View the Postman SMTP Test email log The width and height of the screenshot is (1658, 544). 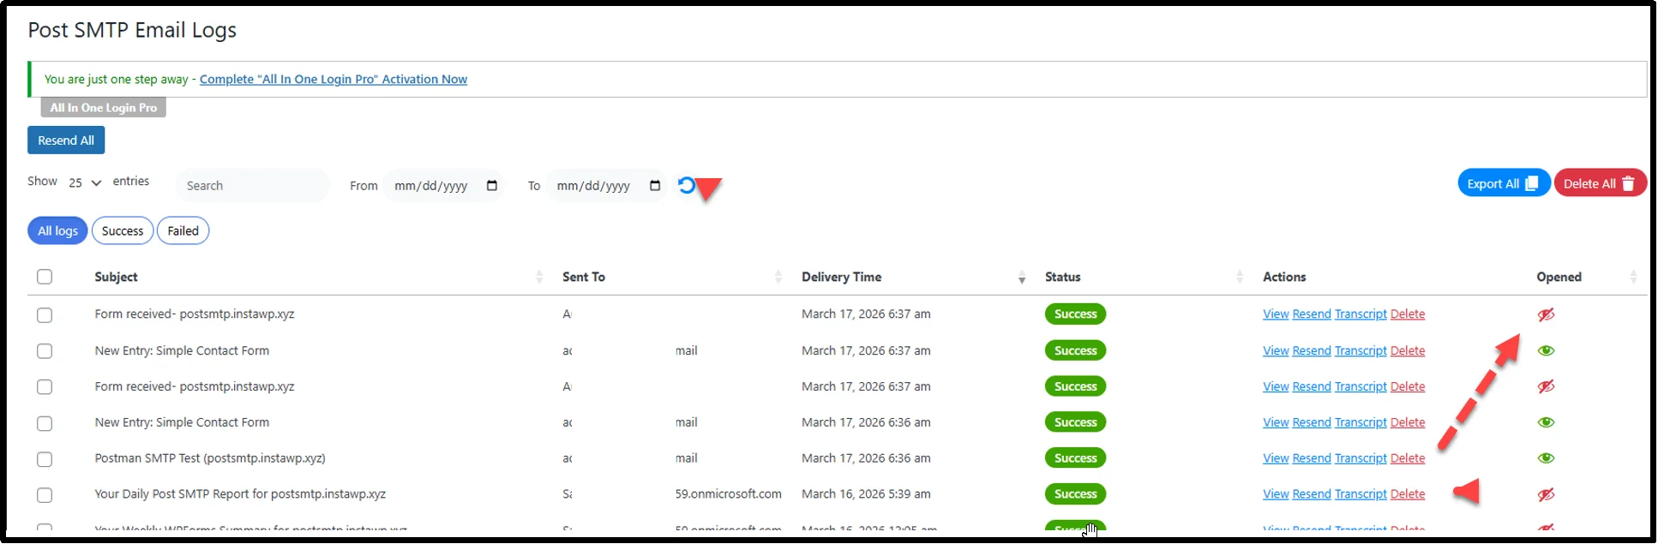point(1276,458)
